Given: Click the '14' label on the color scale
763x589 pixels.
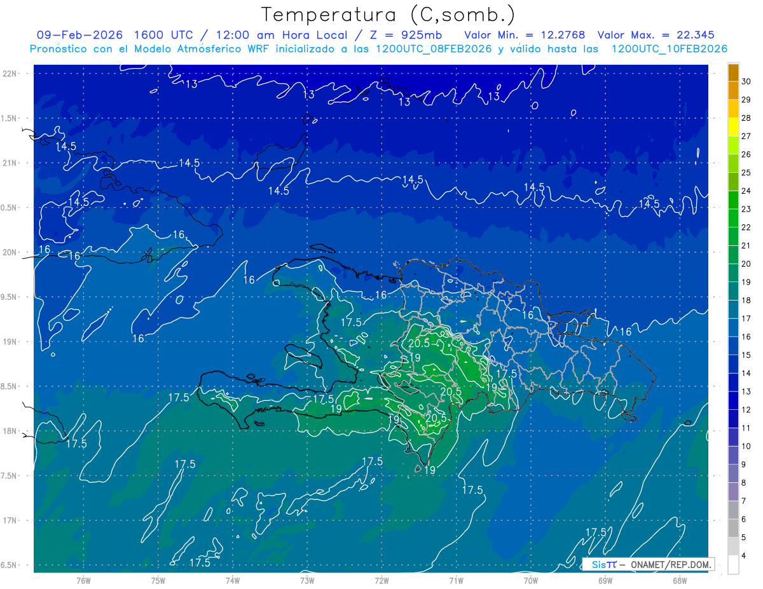Looking at the screenshot, I should 746,374.
